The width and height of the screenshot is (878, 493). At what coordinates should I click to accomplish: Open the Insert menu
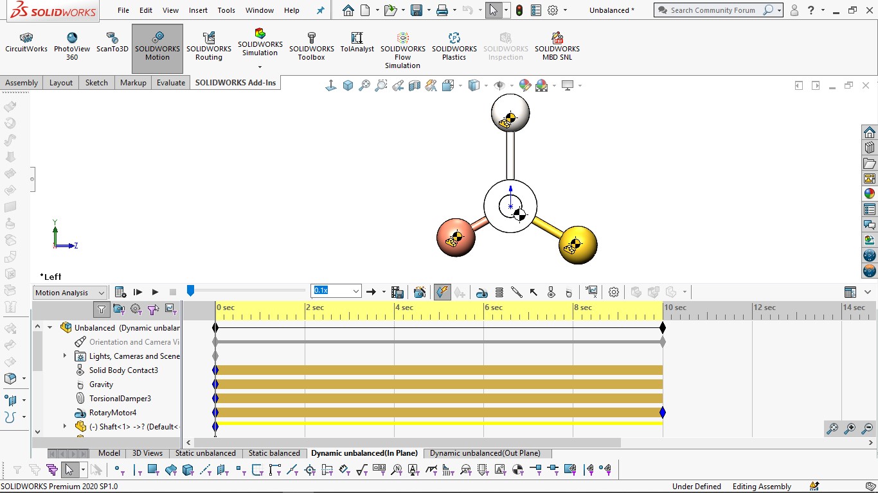click(x=198, y=10)
